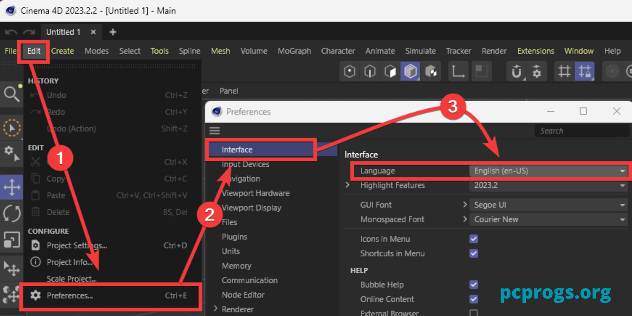Image resolution: width=632 pixels, height=316 pixels.
Task: Expand the Renderer tree item
Action: click(x=216, y=308)
